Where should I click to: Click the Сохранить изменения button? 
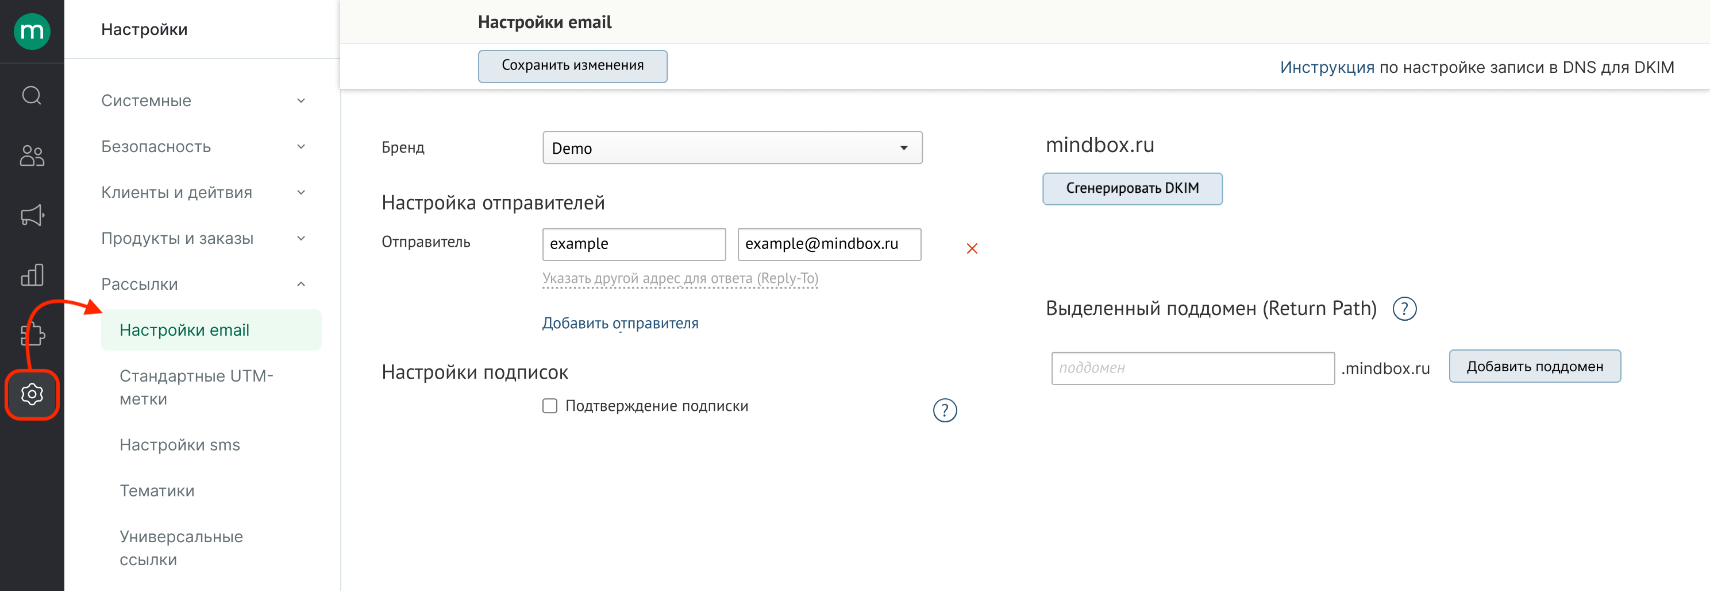(572, 65)
